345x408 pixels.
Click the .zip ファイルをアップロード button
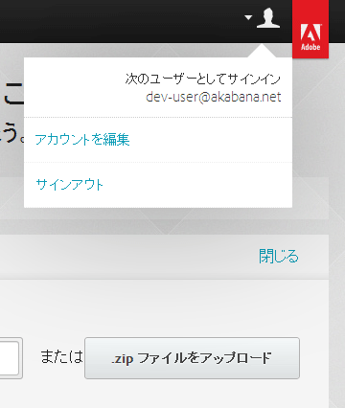pos(192,358)
